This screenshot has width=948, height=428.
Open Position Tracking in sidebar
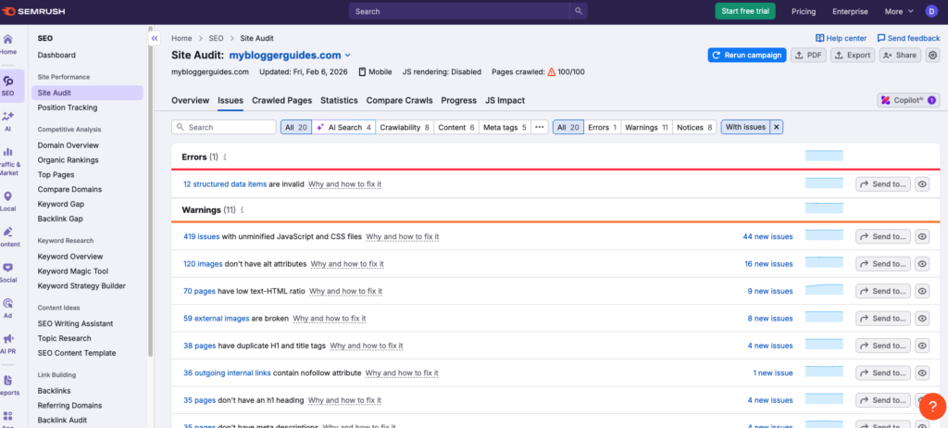click(x=67, y=107)
